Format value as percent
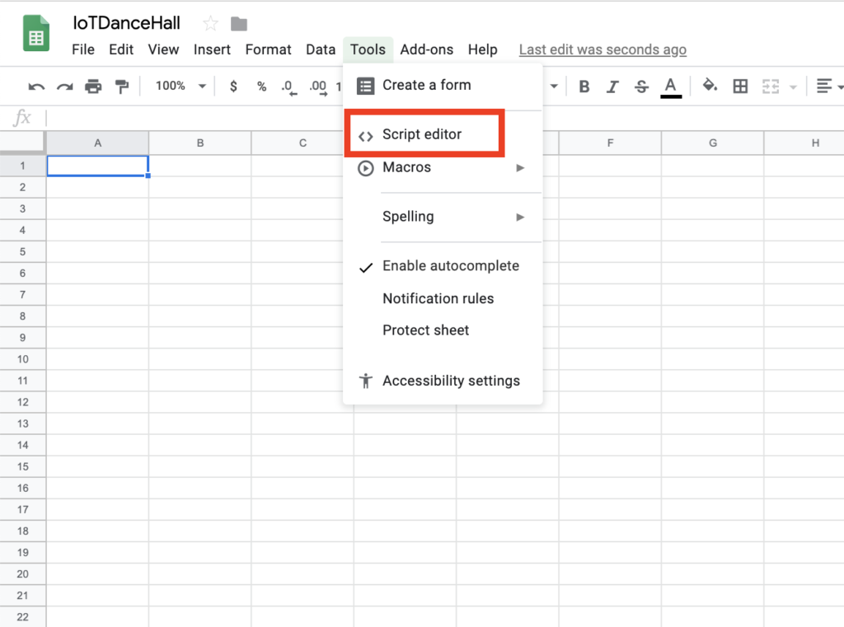844x627 pixels. click(260, 86)
